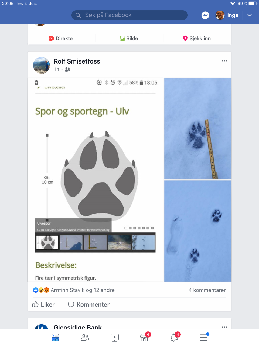Start a Direkte live video
The image size is (259, 346).
tap(61, 38)
